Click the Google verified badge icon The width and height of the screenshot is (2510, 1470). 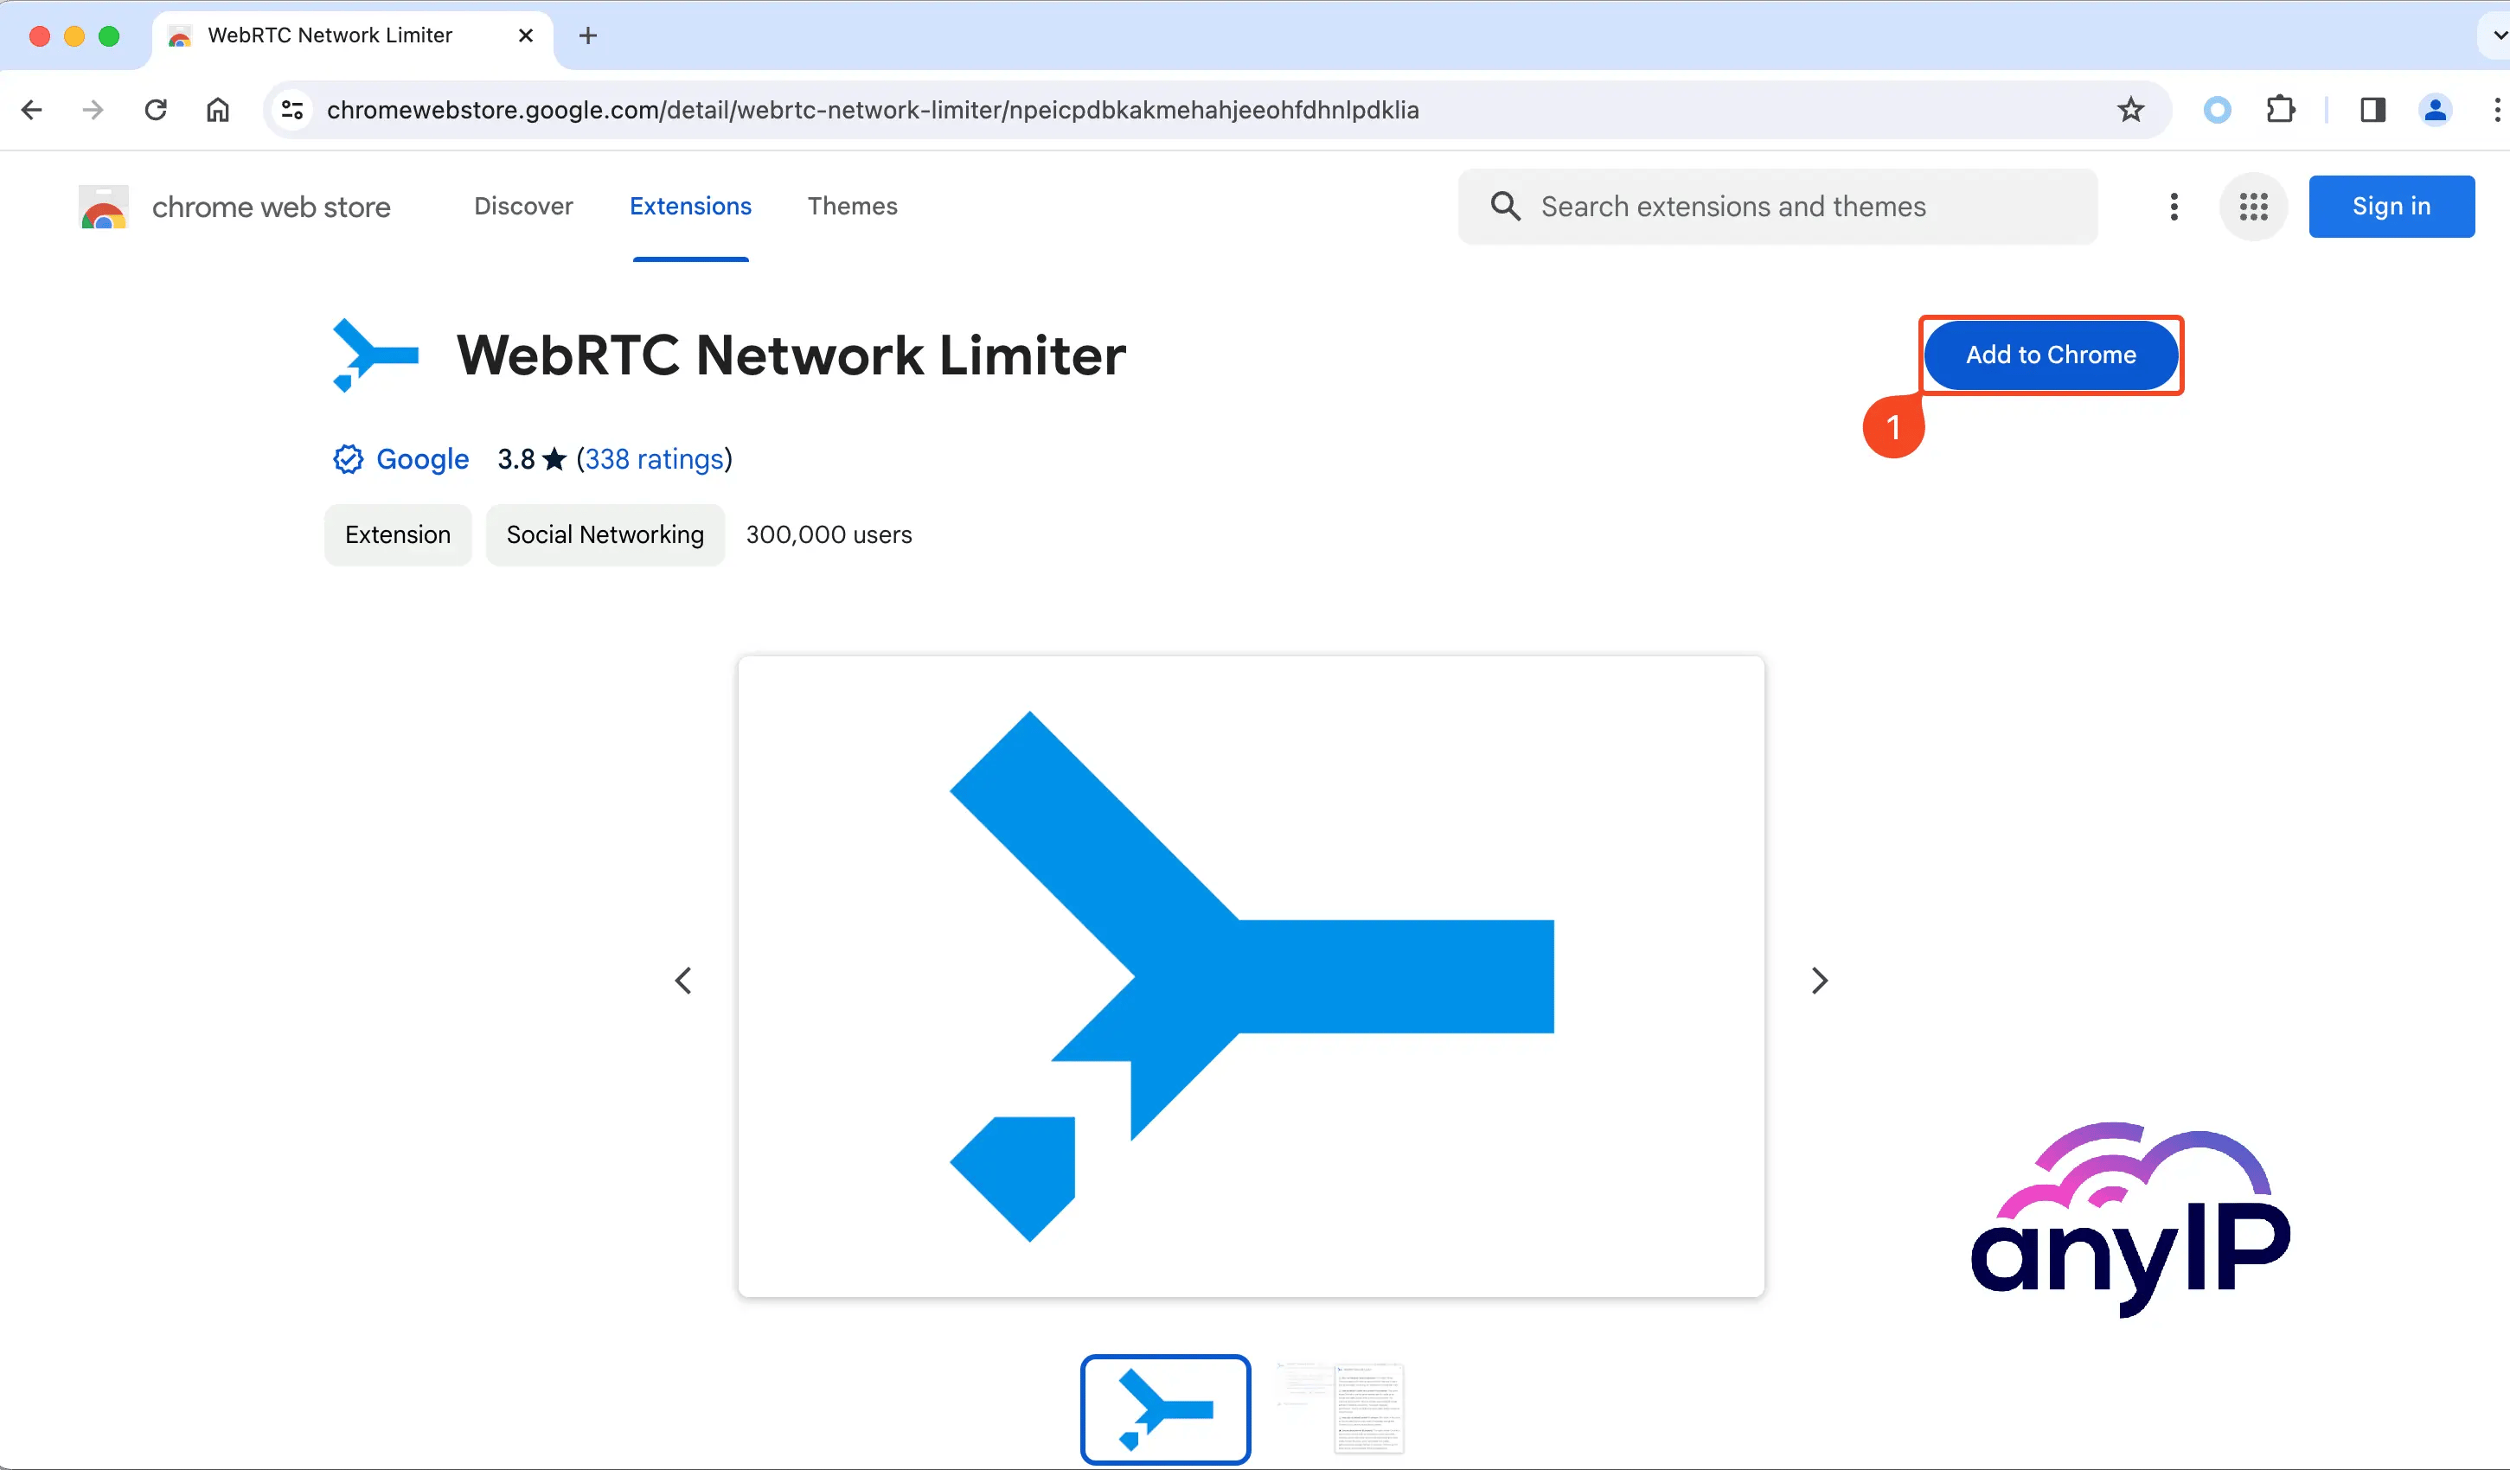tap(347, 458)
